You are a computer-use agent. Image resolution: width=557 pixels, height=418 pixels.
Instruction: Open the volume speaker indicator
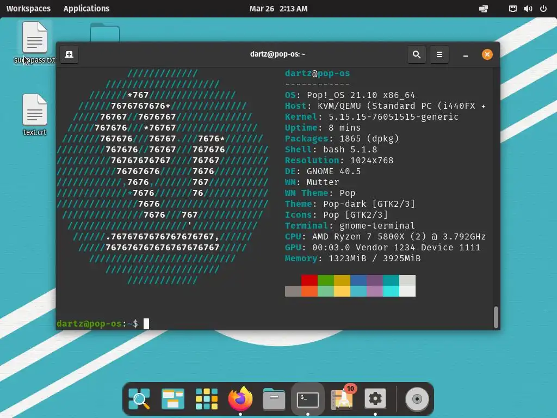tap(528, 9)
